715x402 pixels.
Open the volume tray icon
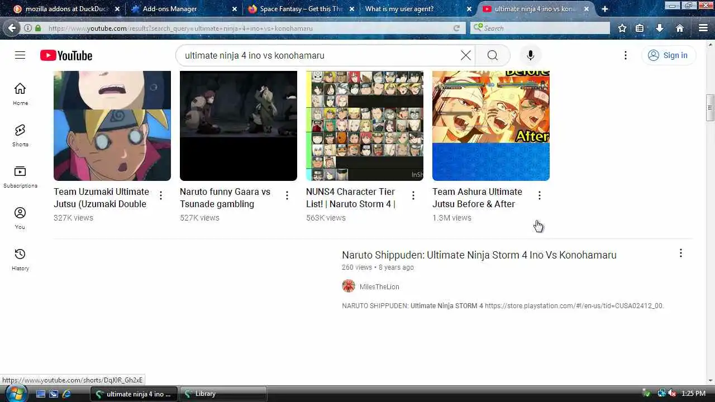(x=672, y=394)
